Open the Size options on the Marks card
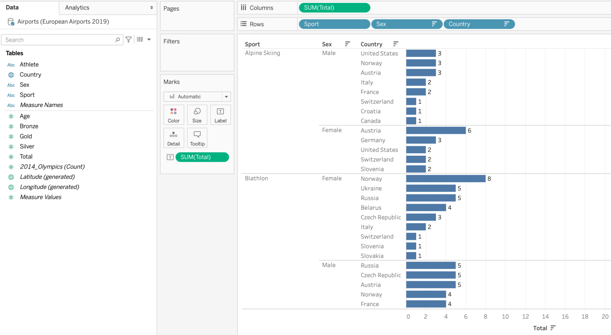611x335 pixels. [197, 114]
